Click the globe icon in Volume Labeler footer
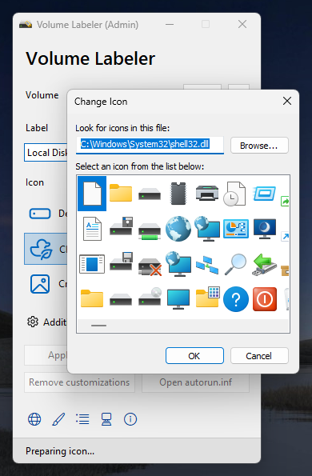This screenshot has width=312, height=476. tap(34, 419)
